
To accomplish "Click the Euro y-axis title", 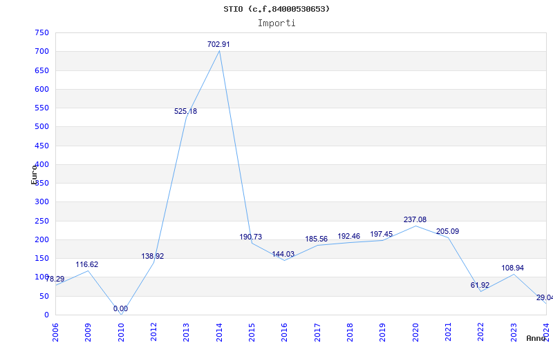I will pos(34,175).
